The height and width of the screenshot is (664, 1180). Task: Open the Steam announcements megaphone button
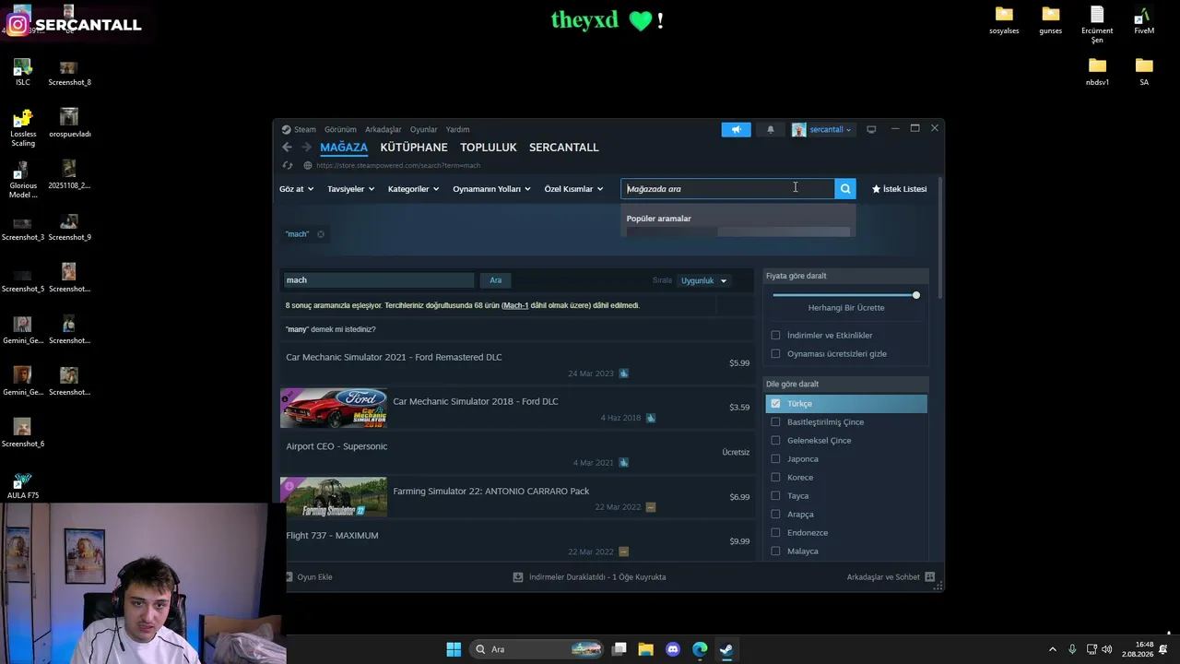736,130
